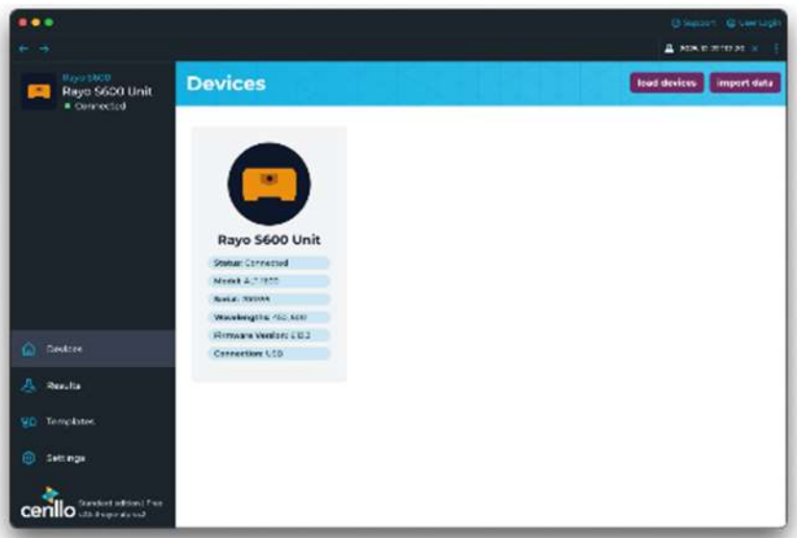Click the flask icon beside Results
Viewport: 797px width, 538px height.
click(29, 385)
